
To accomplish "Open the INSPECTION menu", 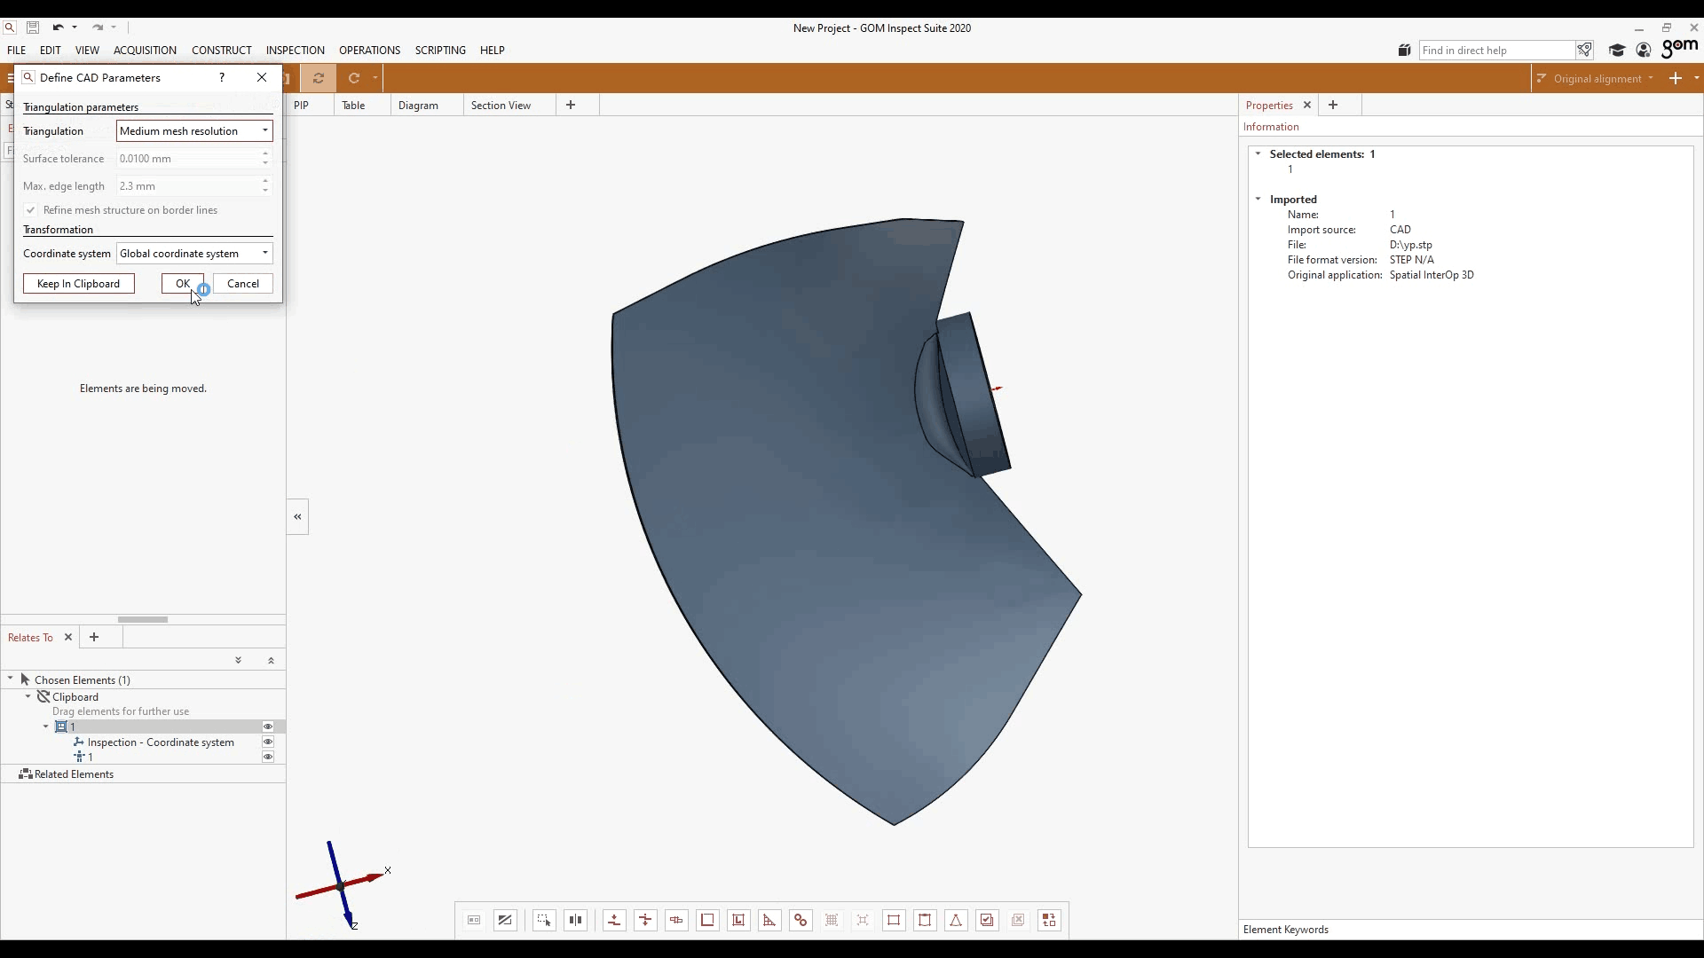I will [295, 51].
